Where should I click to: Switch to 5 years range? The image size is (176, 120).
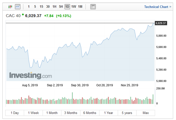point(127,113)
